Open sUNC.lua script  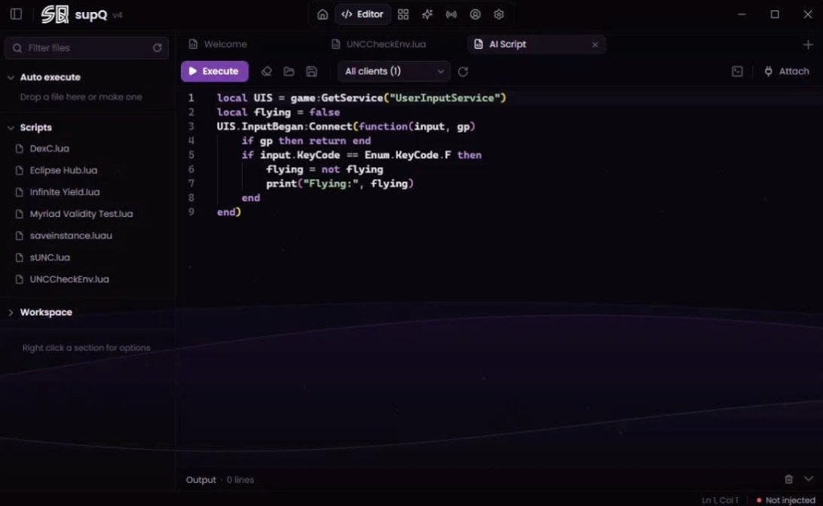coord(49,258)
